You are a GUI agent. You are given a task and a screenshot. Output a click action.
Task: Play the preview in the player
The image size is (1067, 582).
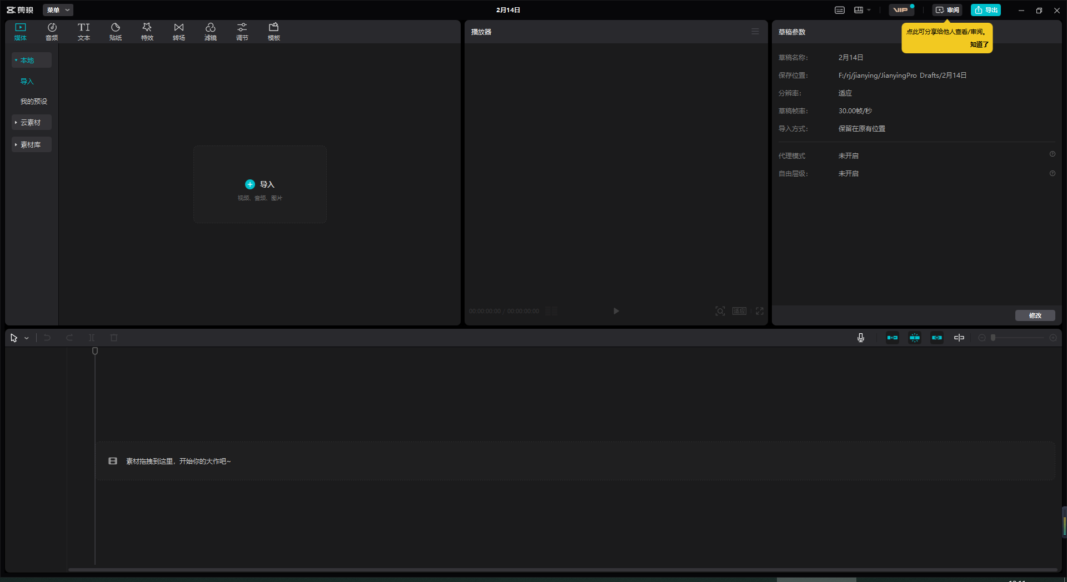[616, 311]
